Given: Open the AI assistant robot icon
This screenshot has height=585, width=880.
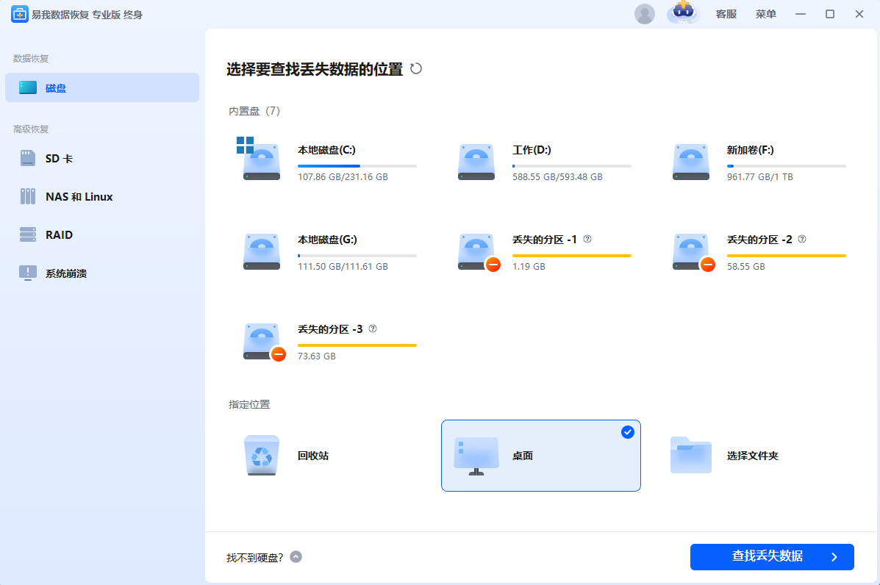Looking at the screenshot, I should point(683,14).
